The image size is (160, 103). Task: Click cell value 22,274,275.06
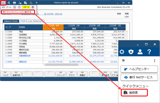[x=97, y=56]
